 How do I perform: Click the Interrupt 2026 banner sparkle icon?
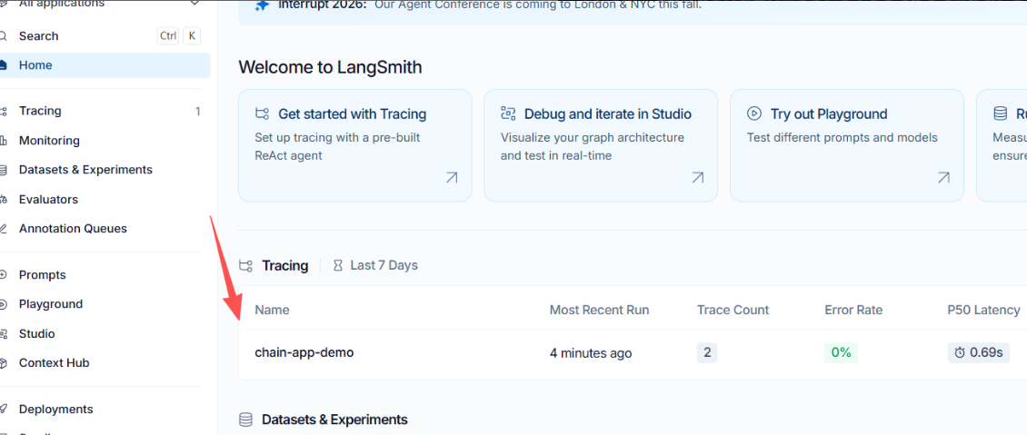pyautogui.click(x=262, y=5)
